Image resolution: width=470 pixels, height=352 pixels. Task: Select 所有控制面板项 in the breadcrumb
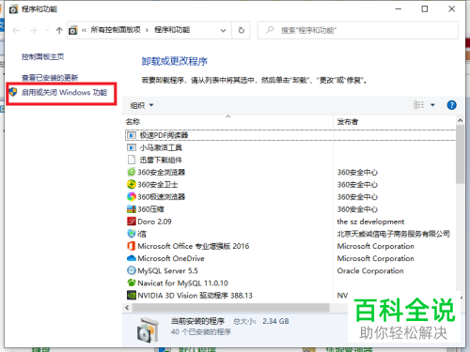[x=116, y=30]
